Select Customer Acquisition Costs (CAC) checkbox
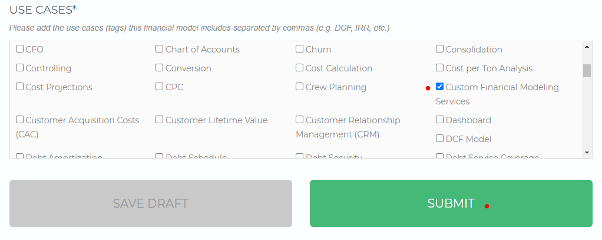Viewport: 602px width, 240px height. pos(19,120)
